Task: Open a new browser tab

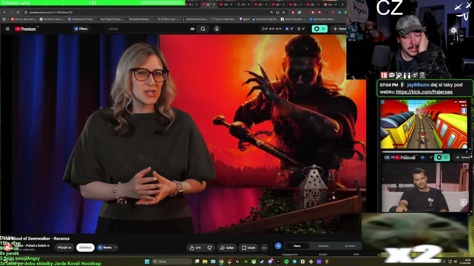Action: (343, 4)
